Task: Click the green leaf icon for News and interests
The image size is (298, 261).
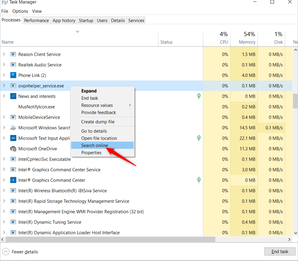Action: [x=199, y=96]
